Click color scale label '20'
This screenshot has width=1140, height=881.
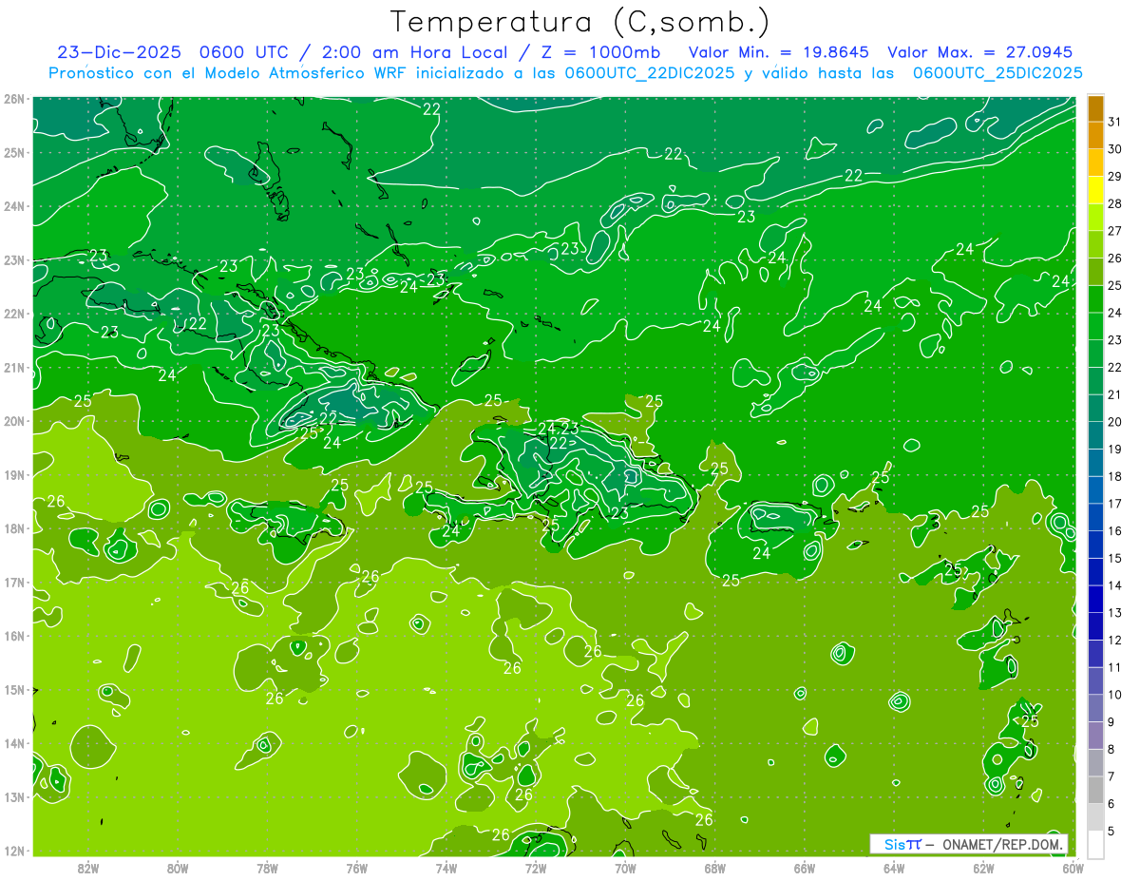pos(1114,422)
